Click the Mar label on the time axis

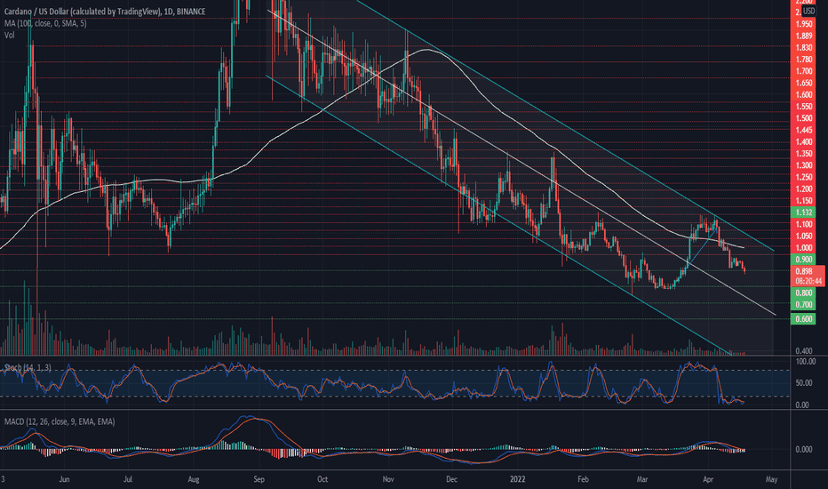(x=642, y=479)
